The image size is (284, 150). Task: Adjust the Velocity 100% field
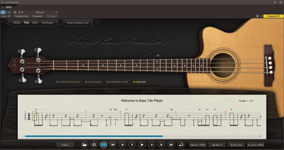click(x=198, y=145)
